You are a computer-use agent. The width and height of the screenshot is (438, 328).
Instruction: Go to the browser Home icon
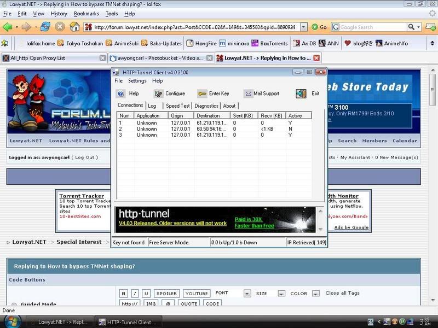pyautogui.click(x=74, y=27)
